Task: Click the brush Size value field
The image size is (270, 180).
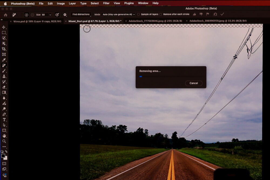Action: click(44, 15)
